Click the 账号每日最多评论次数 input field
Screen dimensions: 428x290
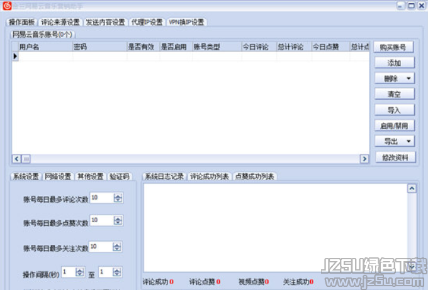101,198
